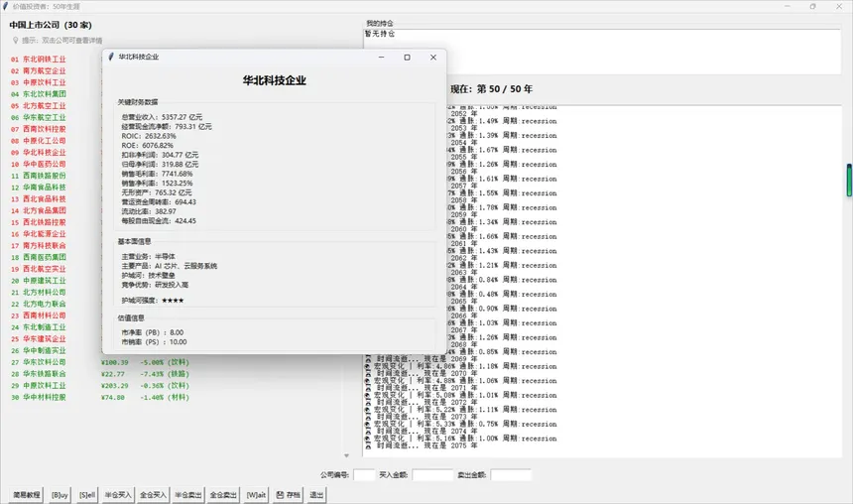Focus the 卖出金额 input field
Image resolution: width=853 pixels, height=504 pixels.
pos(511,475)
